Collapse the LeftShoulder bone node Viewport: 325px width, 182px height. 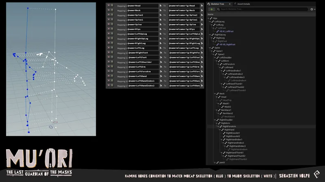215,58
